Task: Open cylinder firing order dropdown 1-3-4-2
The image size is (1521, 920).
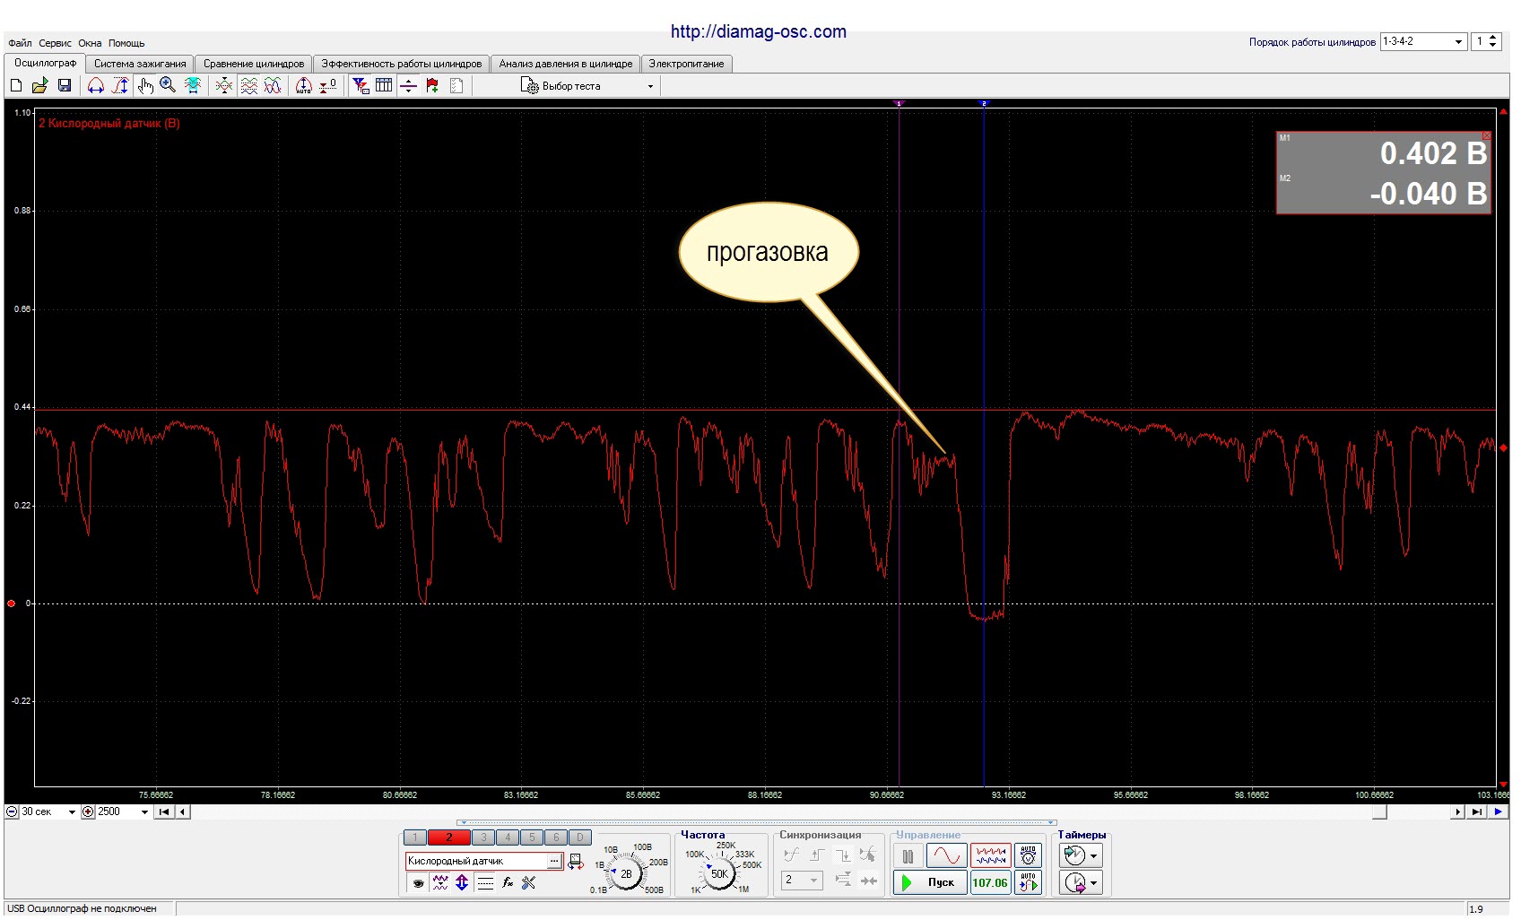Action: point(1423,41)
